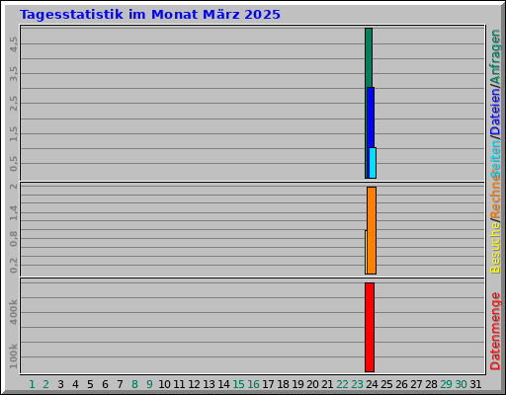Screen dimensions: 506x395
Task: Click day label 20 on the x-axis
Action: point(312,384)
